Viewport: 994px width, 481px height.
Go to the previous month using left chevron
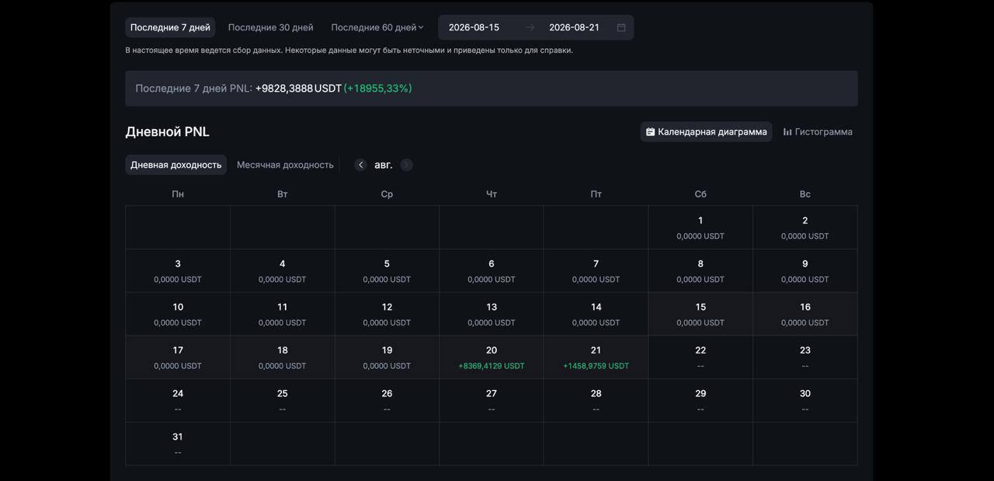(360, 165)
